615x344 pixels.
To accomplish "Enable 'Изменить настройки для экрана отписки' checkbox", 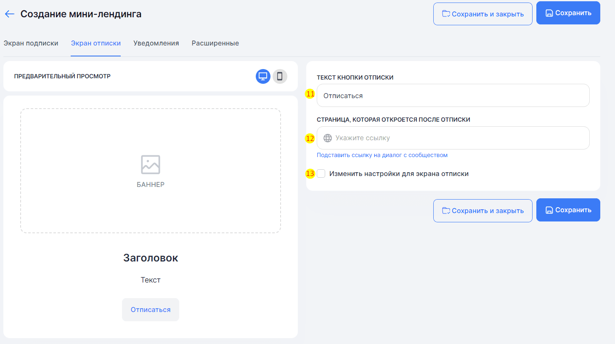I will [321, 174].
